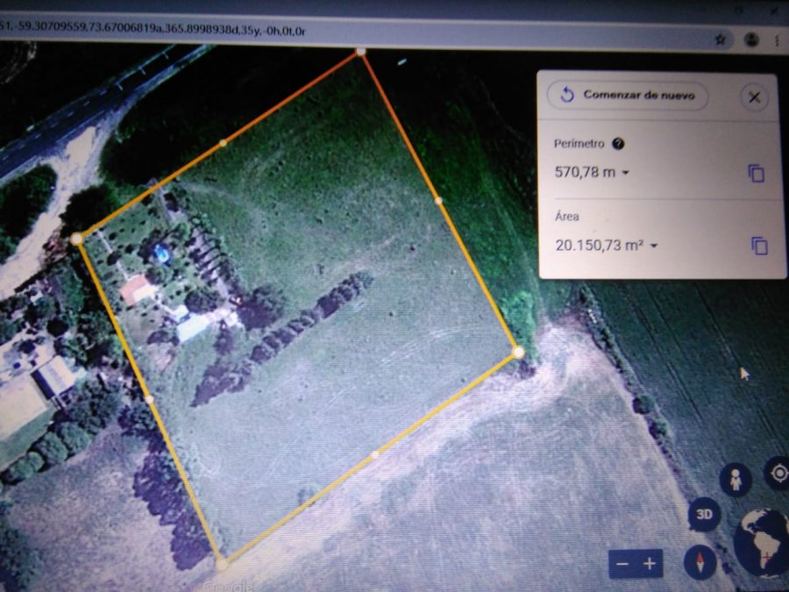Open the browser three-dot menu
The height and width of the screenshot is (592, 789).
[x=778, y=40]
